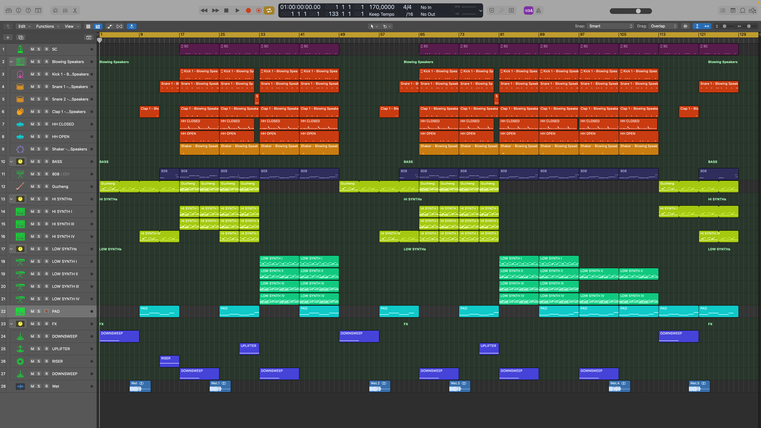Click the Clap 1 track hand icon
761x428 pixels.
point(20,112)
